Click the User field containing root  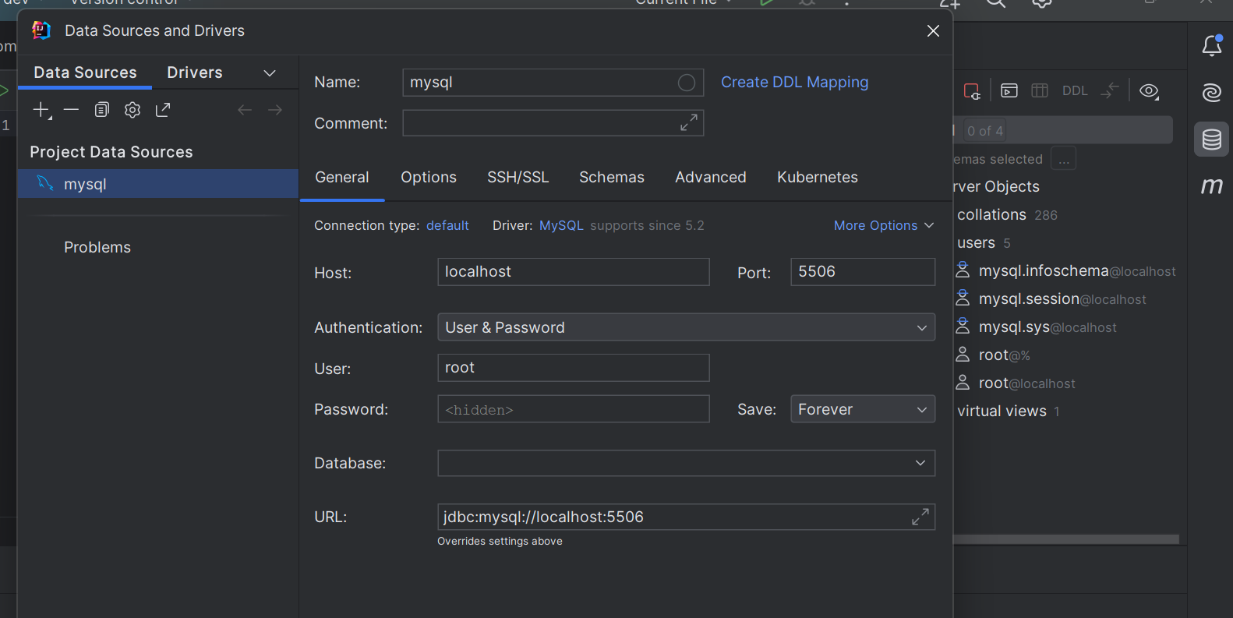tap(574, 368)
